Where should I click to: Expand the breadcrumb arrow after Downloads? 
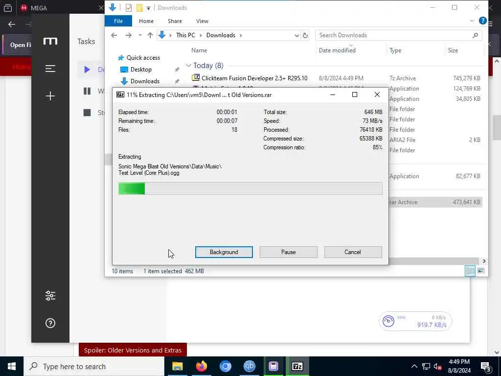(x=241, y=35)
